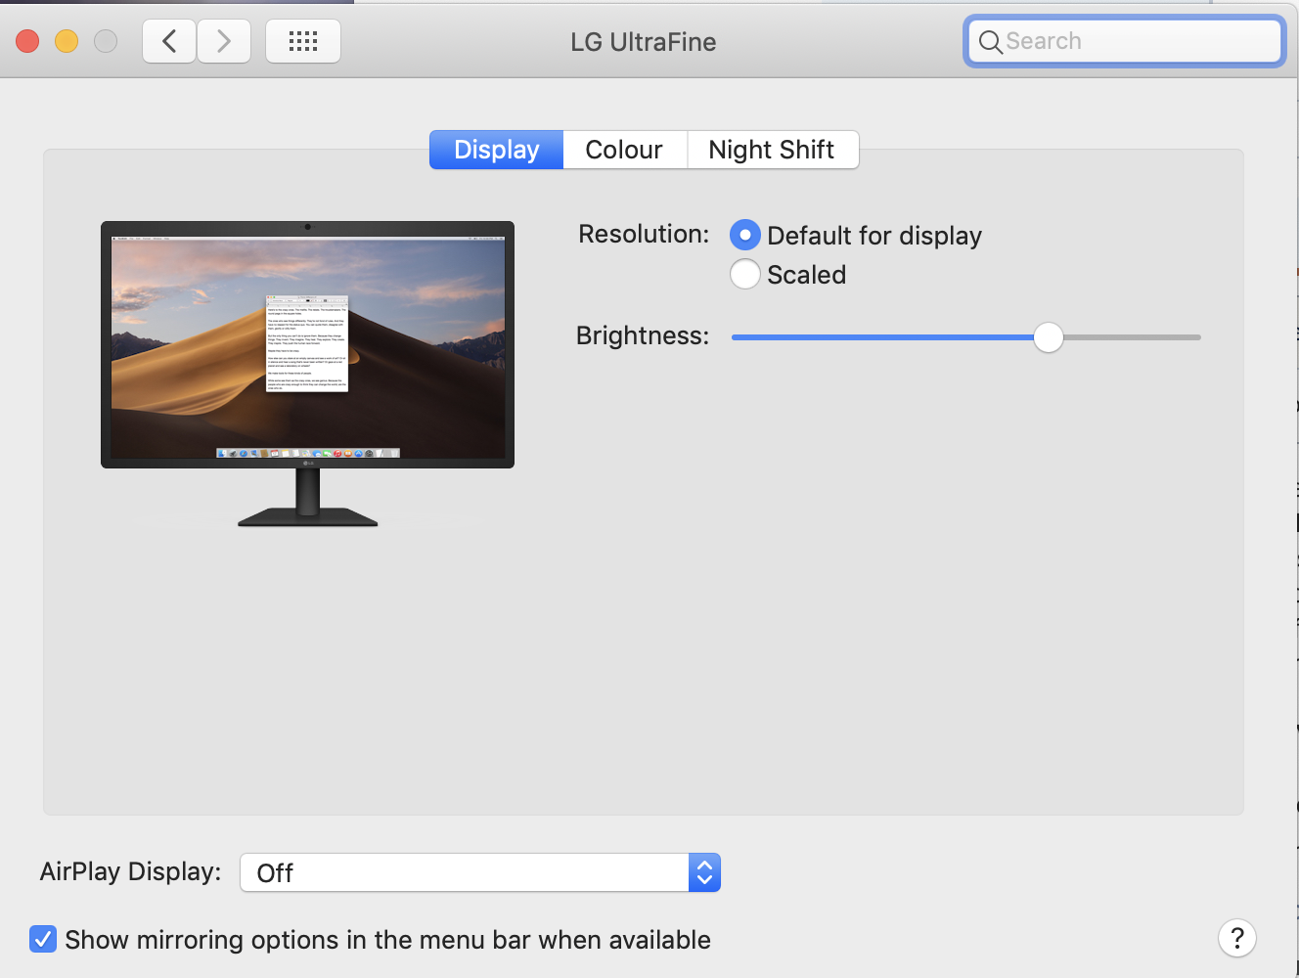The height and width of the screenshot is (978, 1299).
Task: Open the Night Shift tab
Action: (772, 150)
